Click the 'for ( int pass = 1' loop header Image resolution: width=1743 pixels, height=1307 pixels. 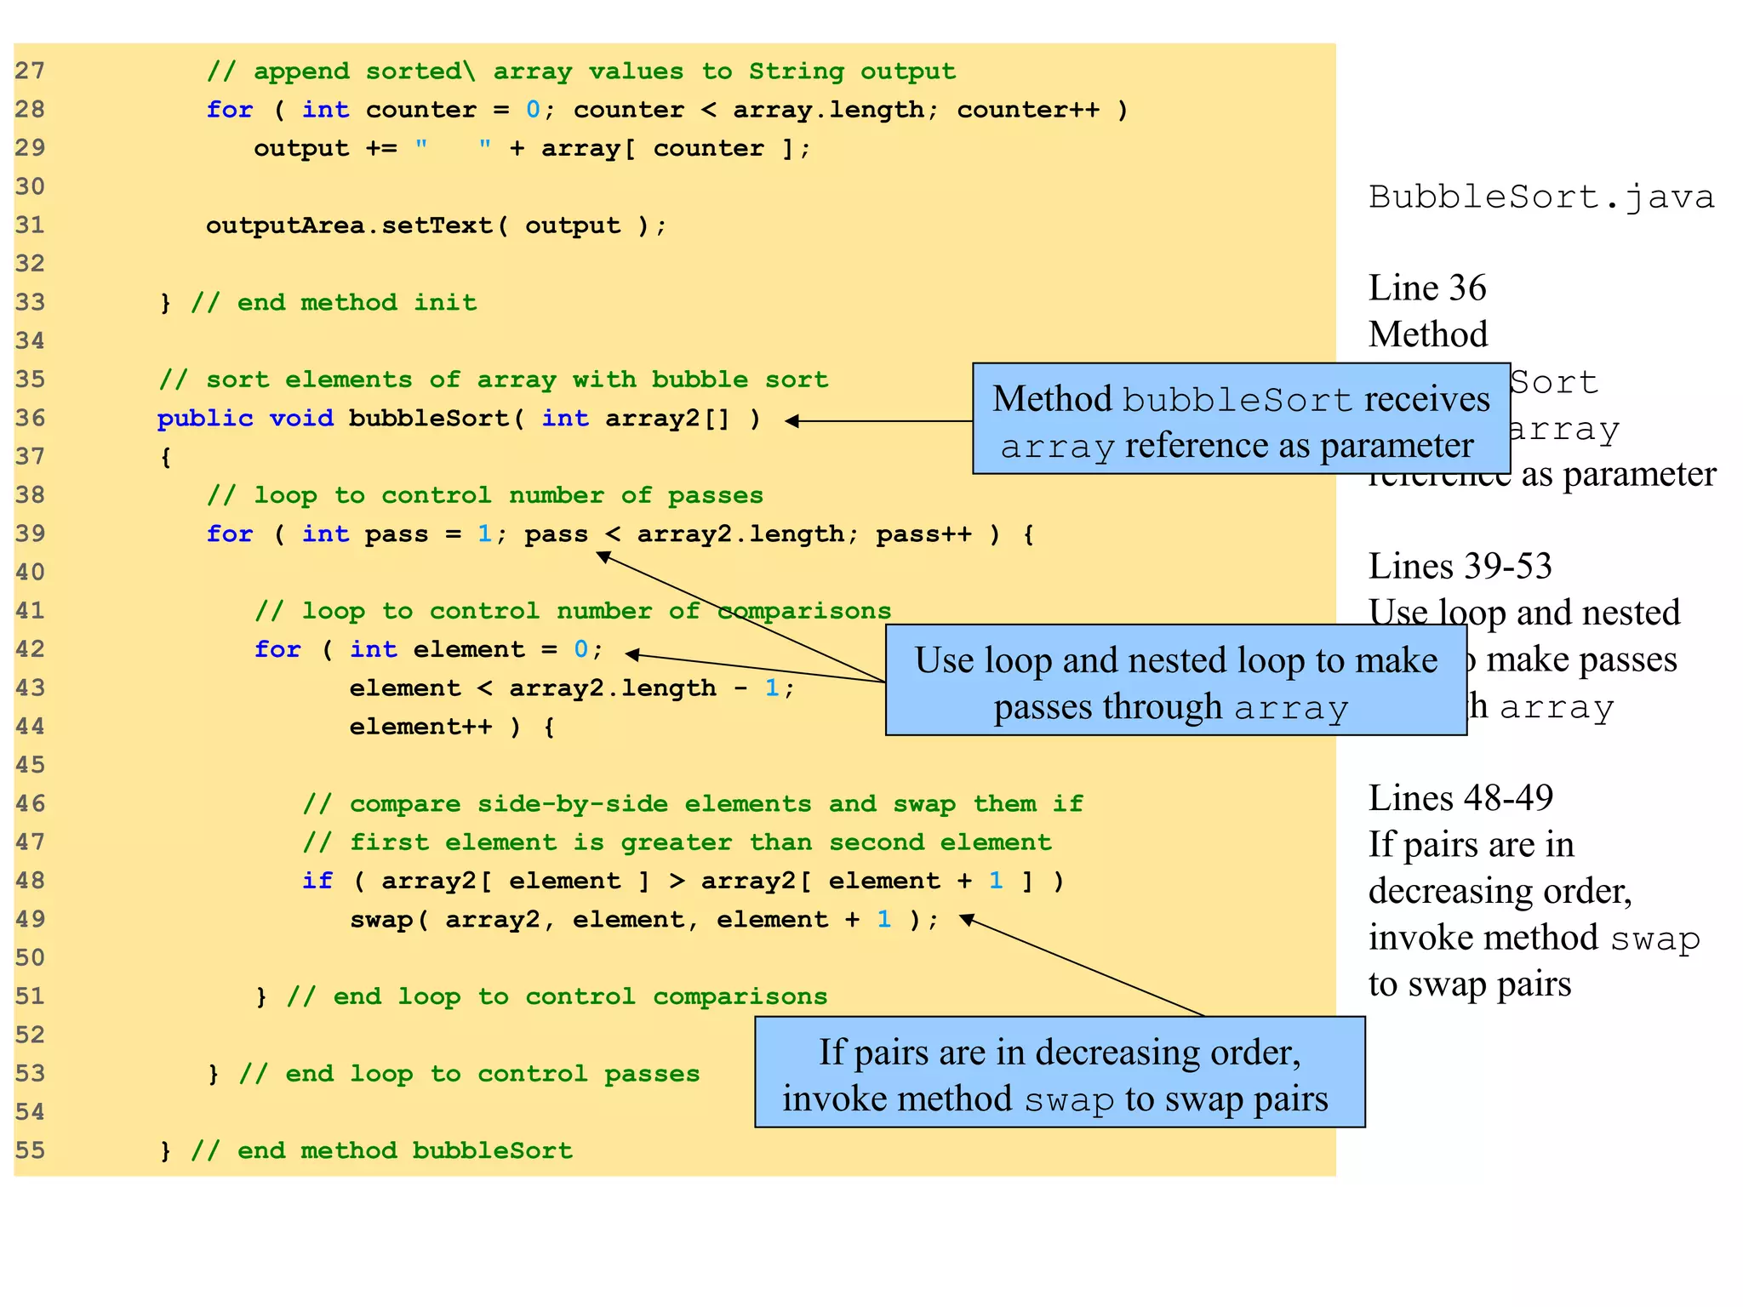(x=621, y=534)
